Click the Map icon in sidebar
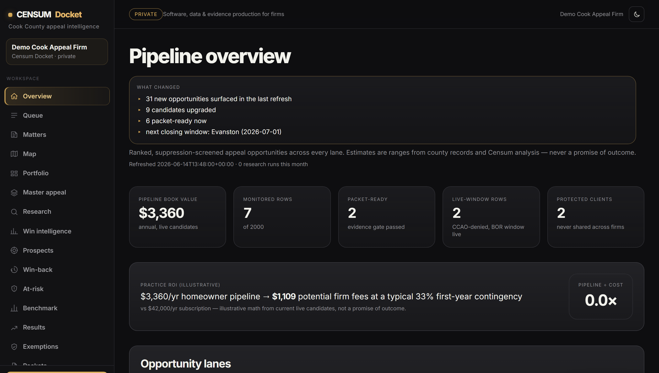 (x=14, y=154)
